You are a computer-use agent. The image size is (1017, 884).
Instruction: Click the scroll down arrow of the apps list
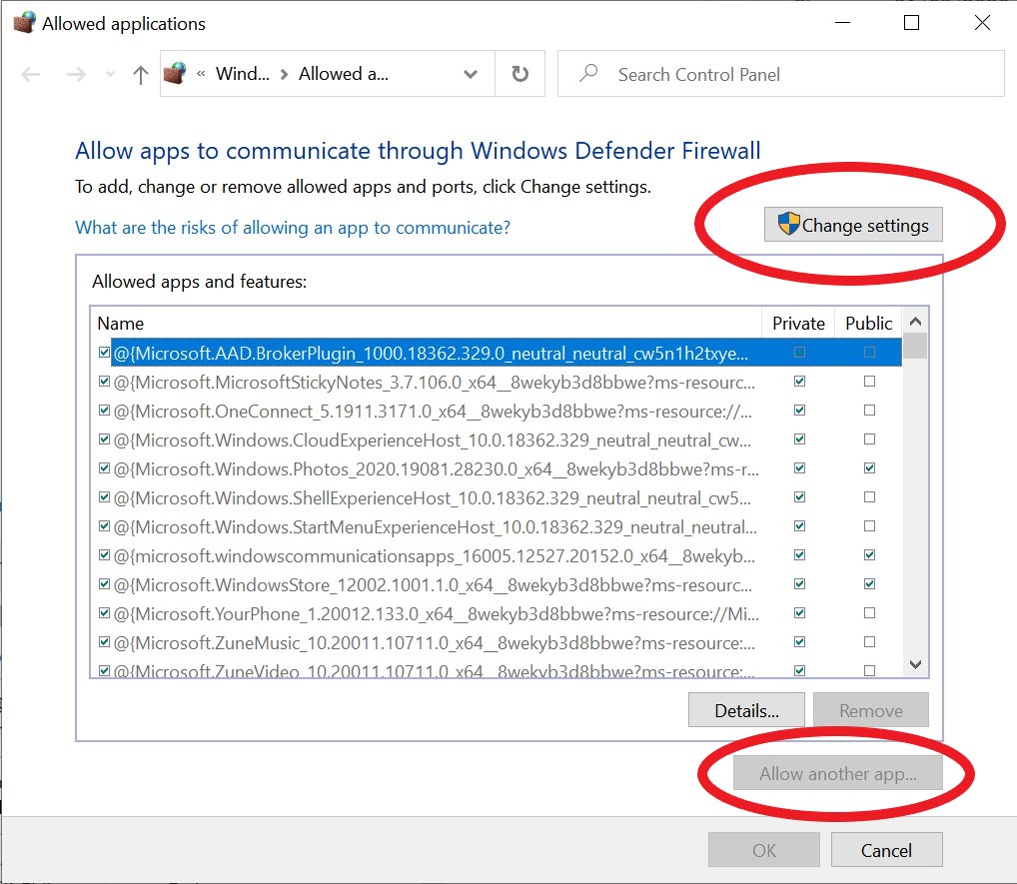[915, 665]
